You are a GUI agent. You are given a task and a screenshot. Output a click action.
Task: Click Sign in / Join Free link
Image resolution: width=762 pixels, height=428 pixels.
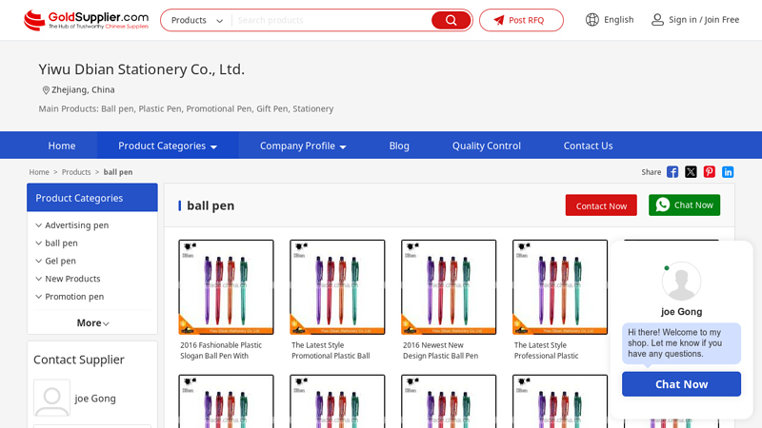pyautogui.click(x=704, y=20)
